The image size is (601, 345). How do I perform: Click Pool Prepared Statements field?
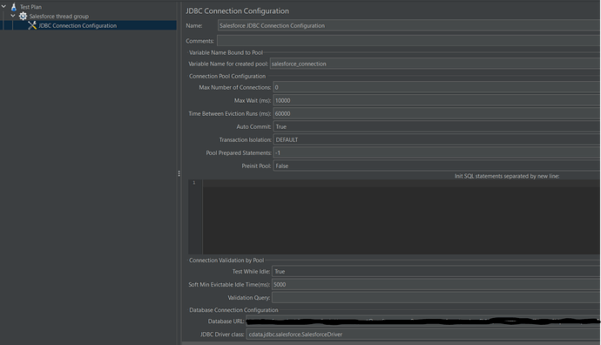[x=437, y=152]
